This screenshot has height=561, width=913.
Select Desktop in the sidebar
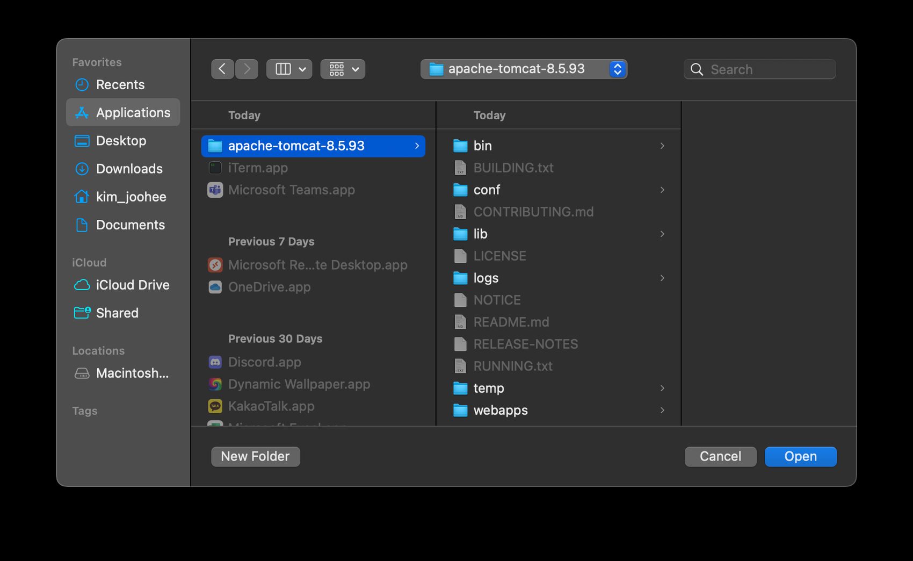(121, 141)
